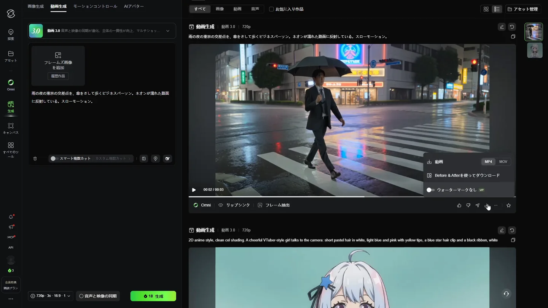Click the edit pencil icon for the Tokyo video
The height and width of the screenshot is (308, 548).
click(x=502, y=27)
